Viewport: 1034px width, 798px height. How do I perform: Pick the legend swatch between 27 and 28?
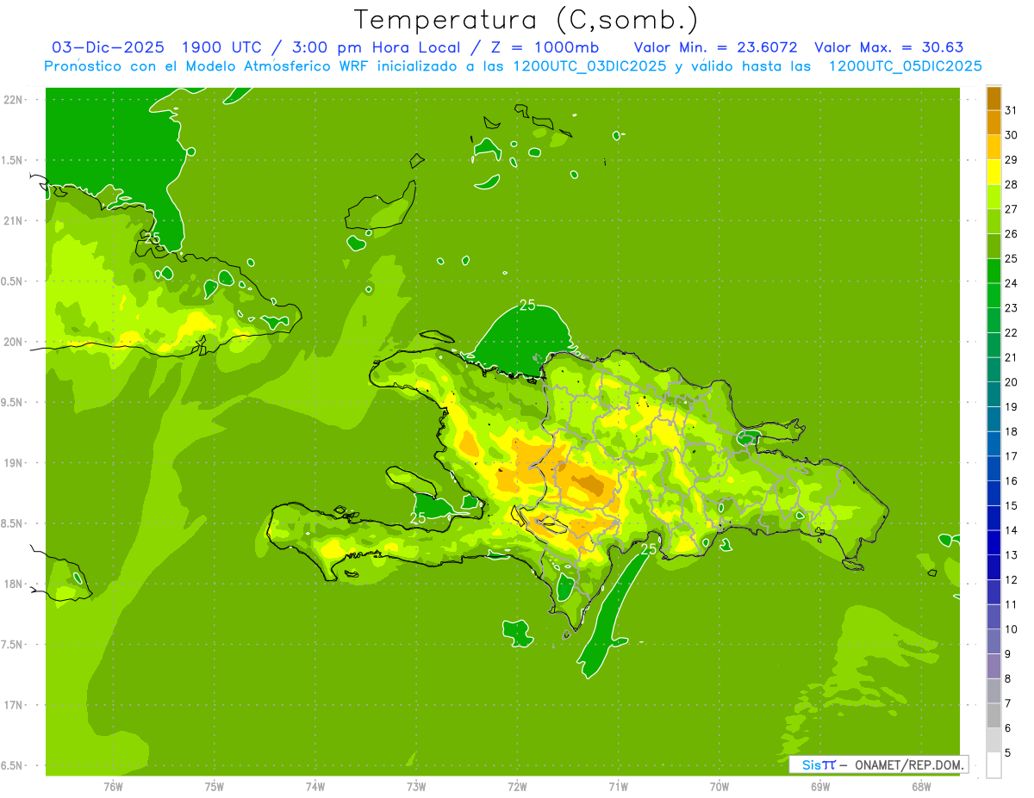(x=994, y=197)
